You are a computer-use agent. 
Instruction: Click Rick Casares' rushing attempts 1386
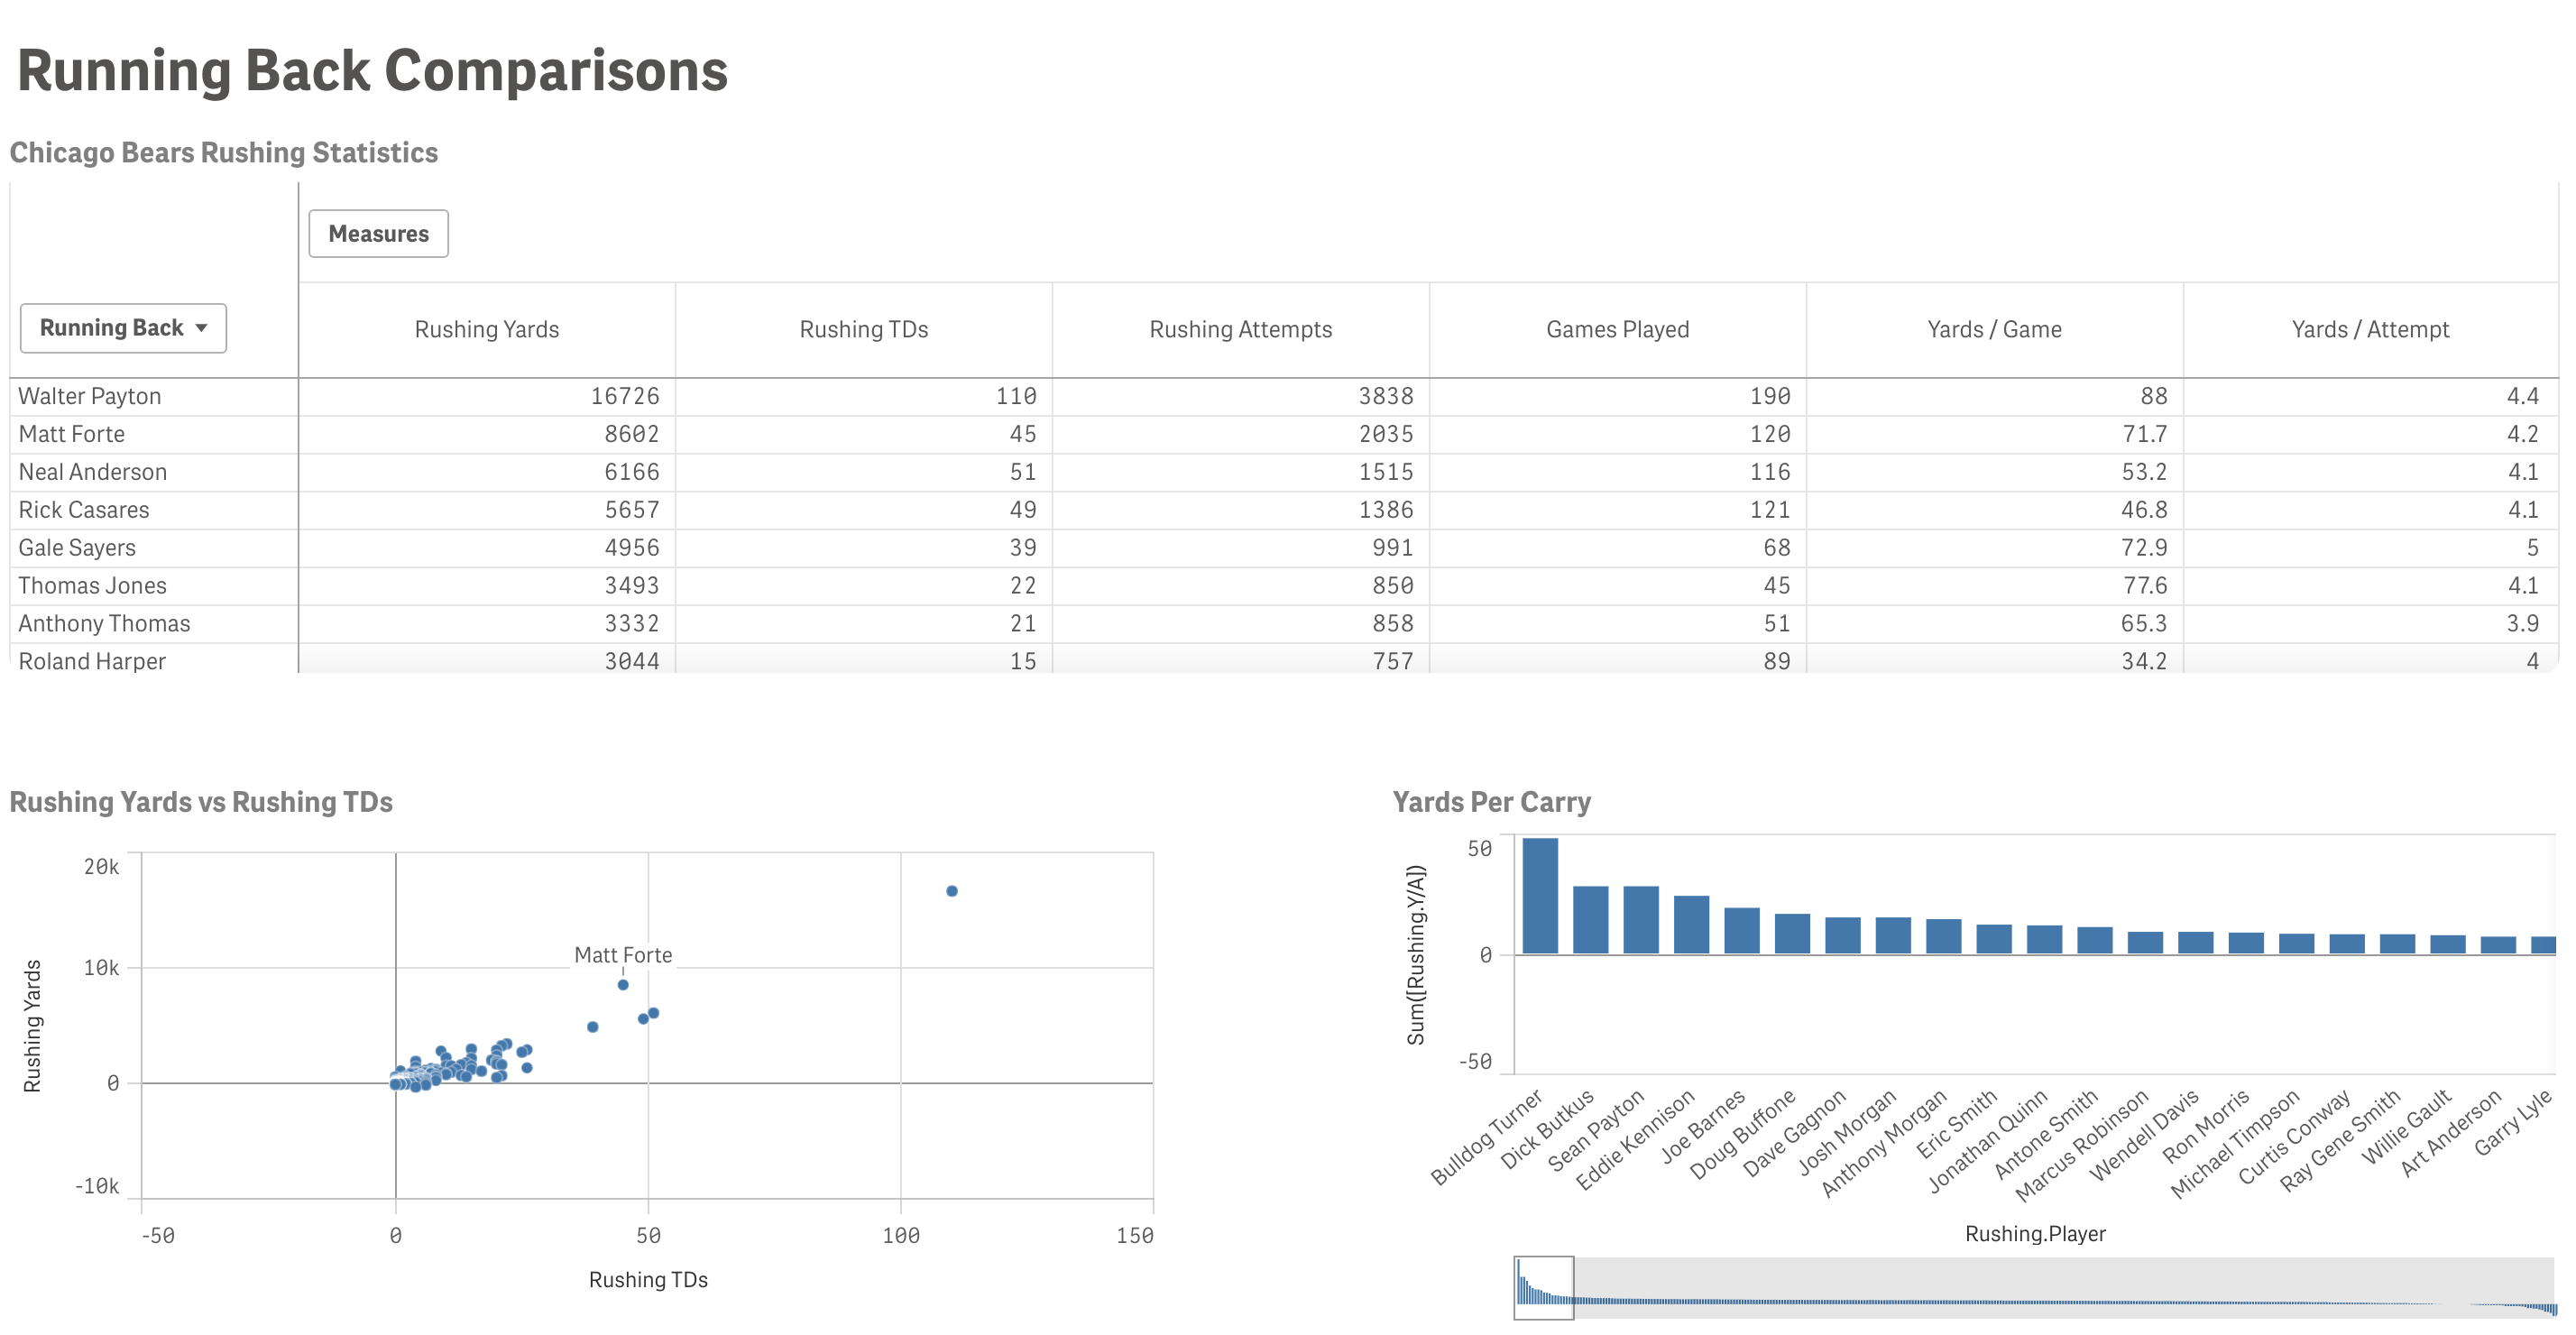click(x=1386, y=510)
